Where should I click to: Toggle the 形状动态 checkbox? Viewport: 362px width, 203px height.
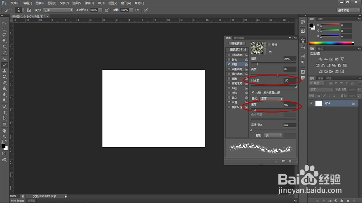click(x=229, y=55)
